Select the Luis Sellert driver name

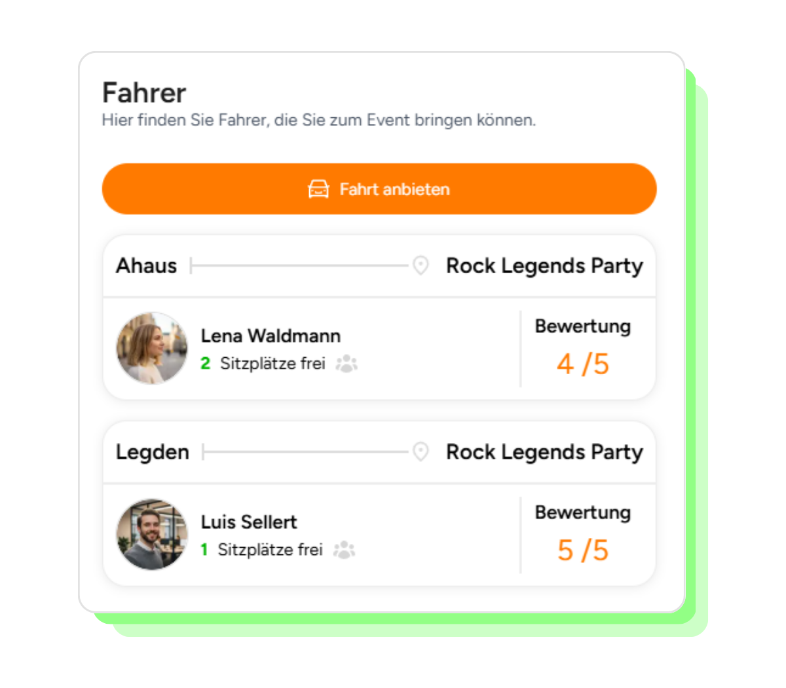[x=249, y=522]
